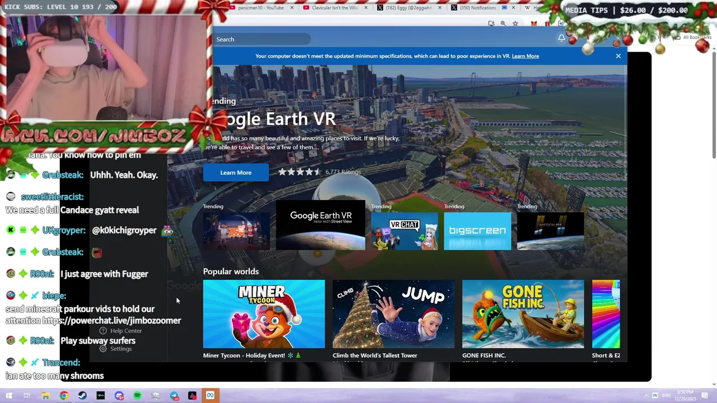Bookmark this page with the star icon
717x403 pixels.
(515, 24)
